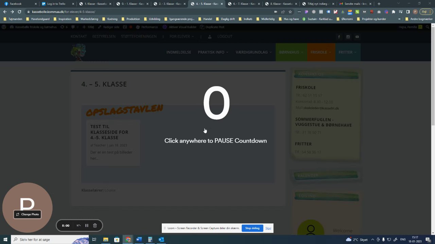Screen dimensions: 435x244
Task: Open the Extensions puzzle-piece menu
Action: (x=394, y=12)
